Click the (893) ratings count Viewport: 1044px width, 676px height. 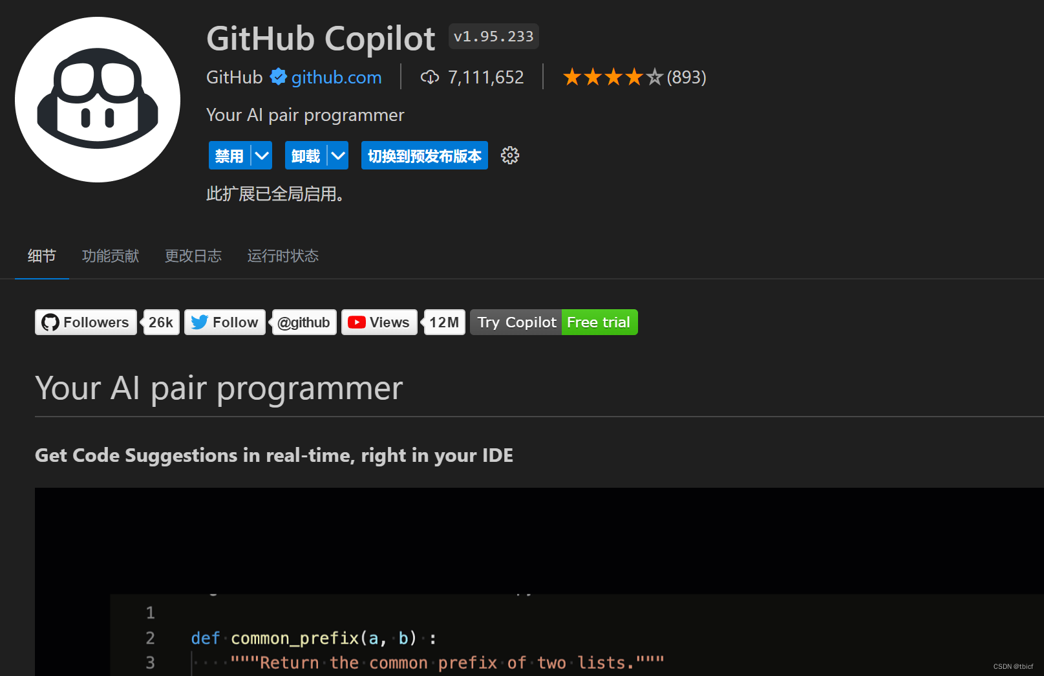click(x=687, y=77)
